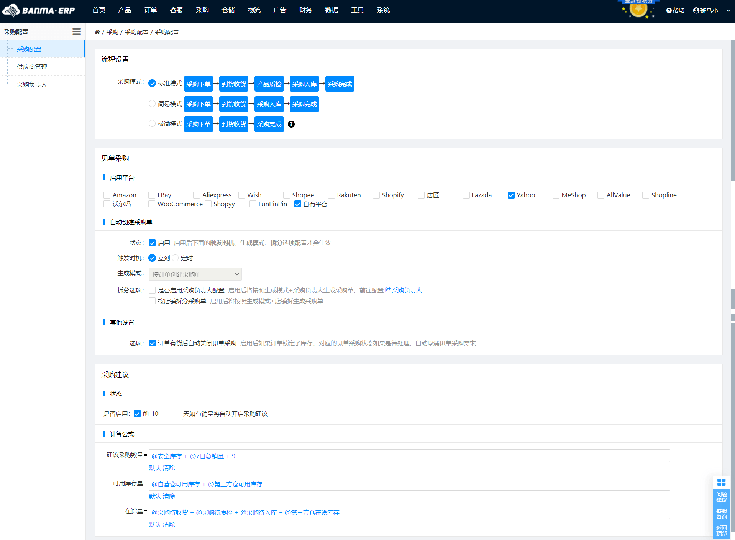Toggle the 是否启用 purchase suggestion checkbox
This screenshot has height=540, width=735.
coord(137,414)
